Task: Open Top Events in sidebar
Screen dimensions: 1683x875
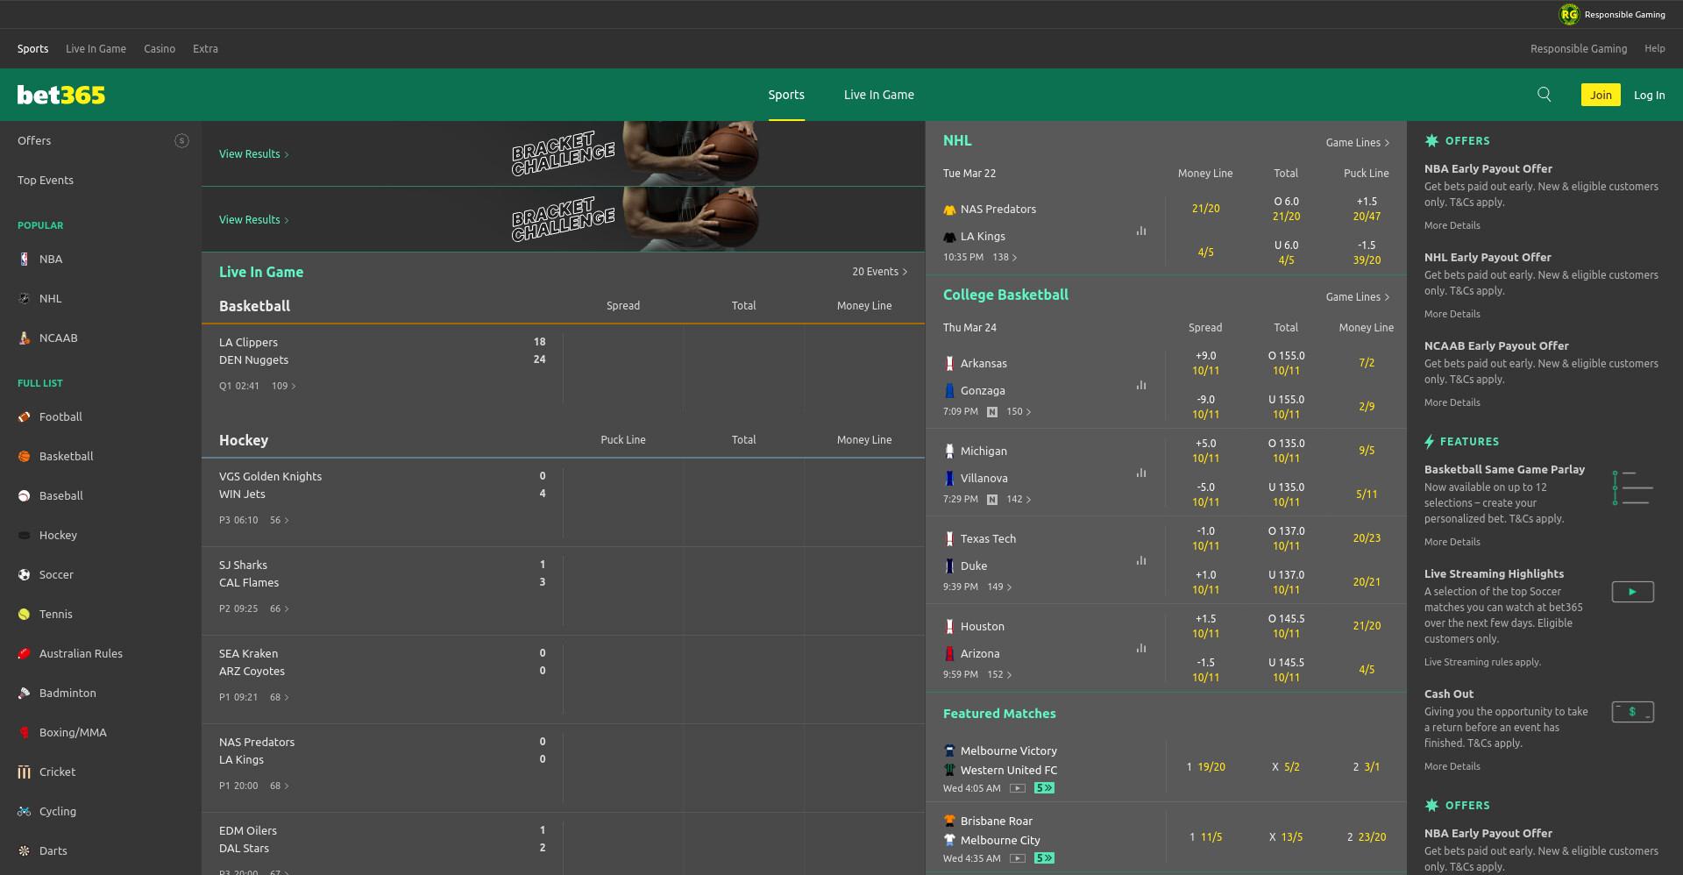Action: (46, 180)
